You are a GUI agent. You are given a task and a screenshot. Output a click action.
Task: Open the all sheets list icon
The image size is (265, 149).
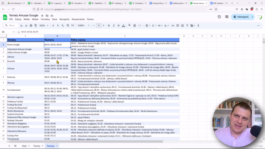coord(15,146)
